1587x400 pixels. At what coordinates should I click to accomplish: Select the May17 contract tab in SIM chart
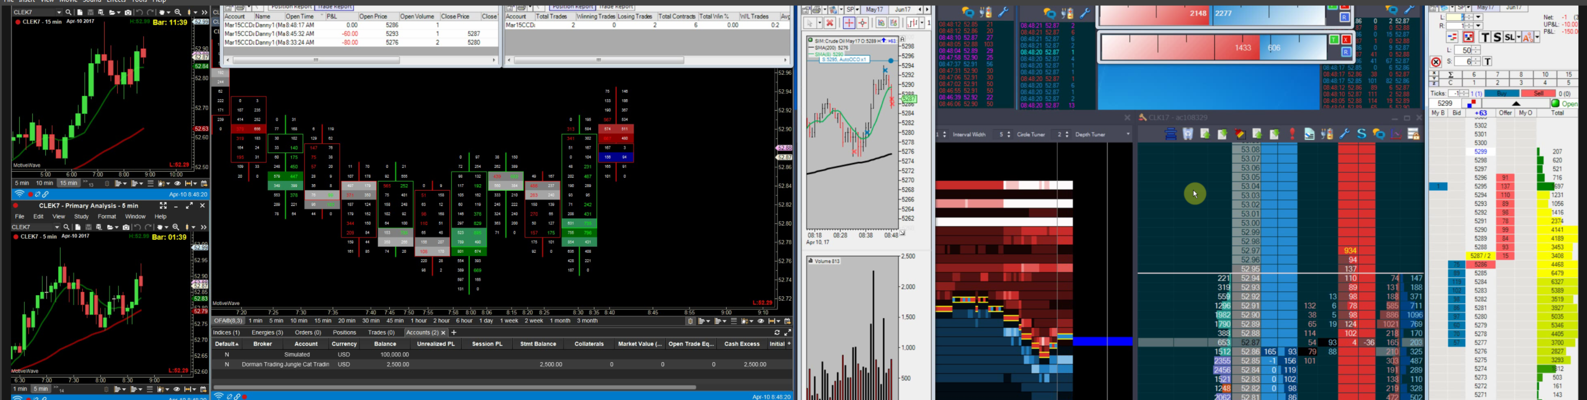[875, 10]
